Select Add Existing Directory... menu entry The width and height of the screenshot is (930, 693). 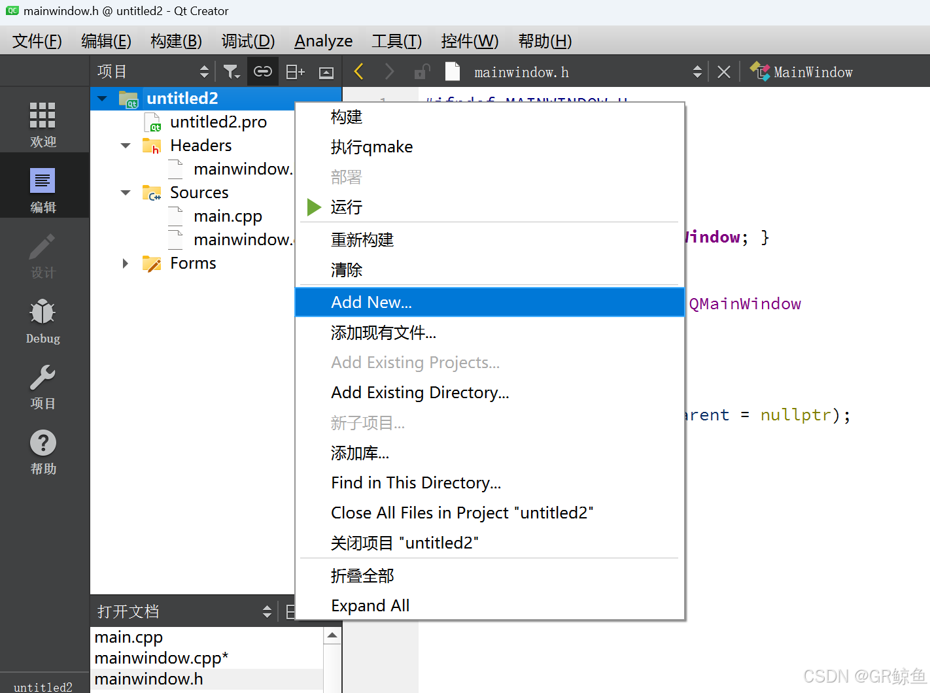pos(490,392)
